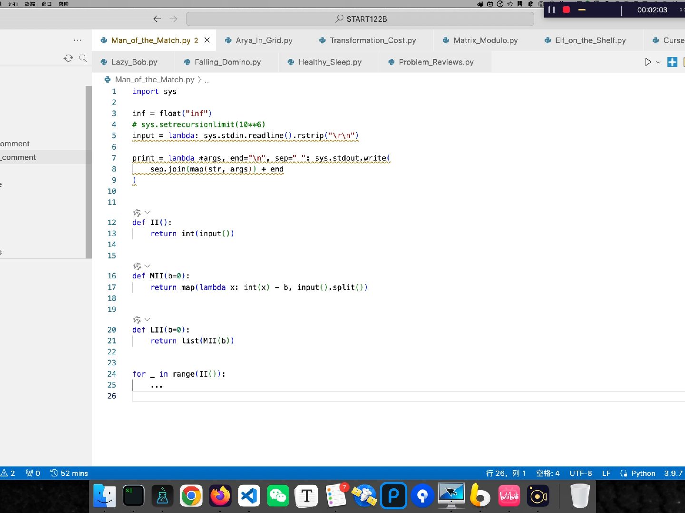The image size is (685, 513).
Task: Open Visual Studio Code dock icon
Action: 249,496
